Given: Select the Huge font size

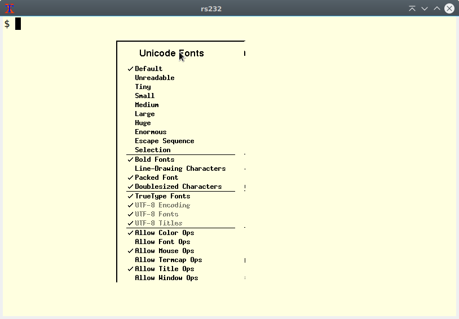Looking at the screenshot, I should (143, 123).
